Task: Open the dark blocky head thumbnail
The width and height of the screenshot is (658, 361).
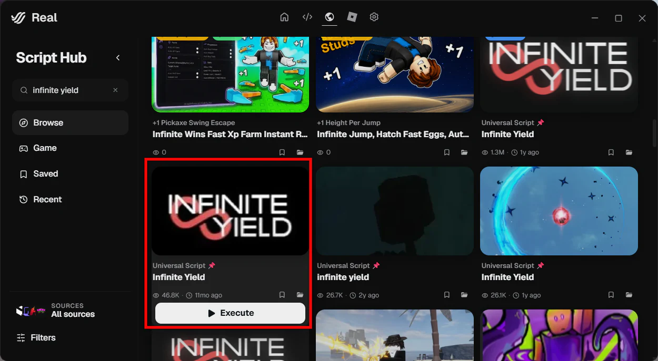Action: (x=395, y=211)
